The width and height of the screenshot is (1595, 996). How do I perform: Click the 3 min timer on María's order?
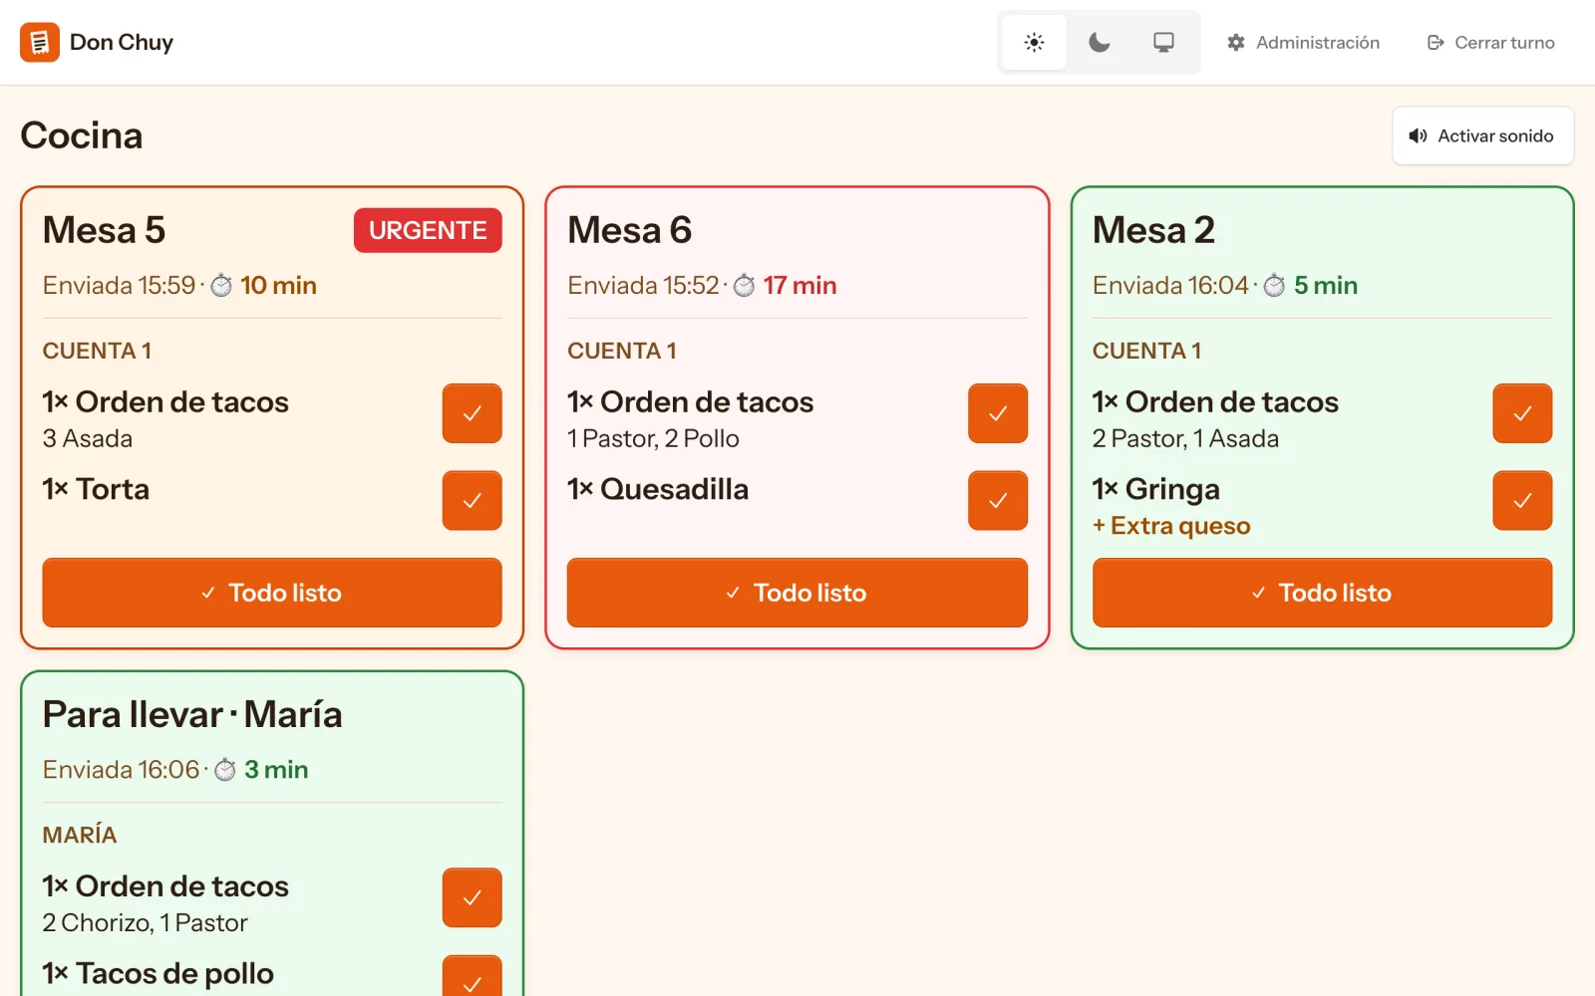pos(276,770)
